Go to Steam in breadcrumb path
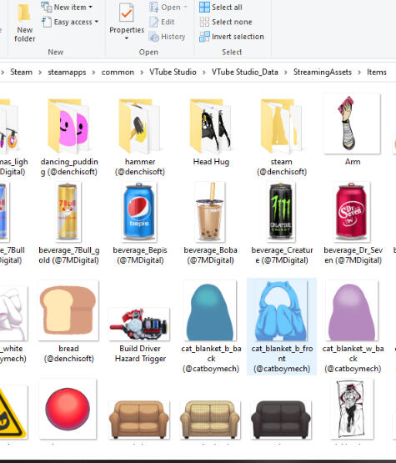Viewport: 396px width, 463px height. pos(21,72)
